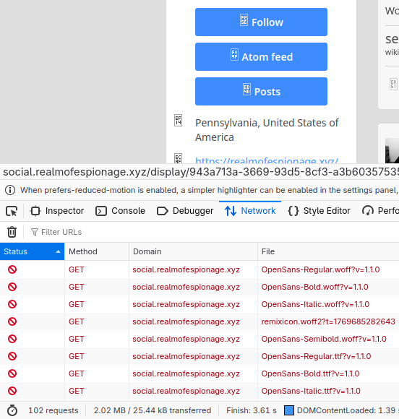Click the 2.02 MB transferred summary
Image resolution: width=399 pixels, height=419 pixels.
coord(153,410)
